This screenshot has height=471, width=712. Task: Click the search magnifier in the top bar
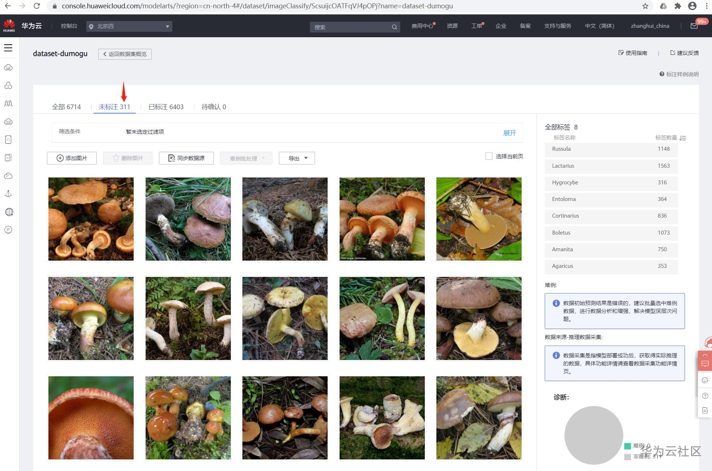(394, 27)
